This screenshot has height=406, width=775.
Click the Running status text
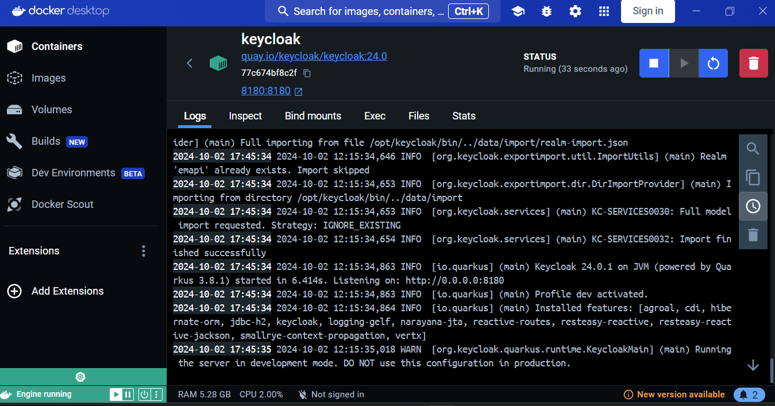pyautogui.click(x=576, y=69)
